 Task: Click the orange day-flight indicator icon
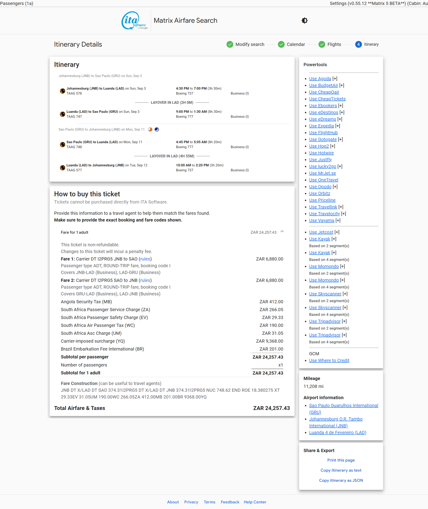point(150,130)
